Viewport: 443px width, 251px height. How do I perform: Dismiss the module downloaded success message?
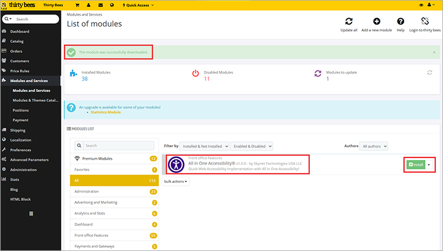[433, 52]
